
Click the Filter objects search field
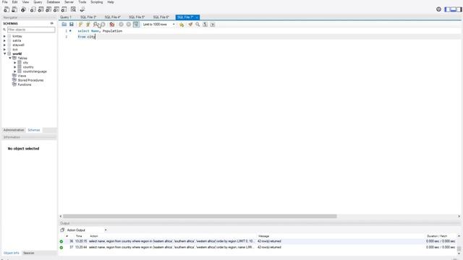[31, 30]
